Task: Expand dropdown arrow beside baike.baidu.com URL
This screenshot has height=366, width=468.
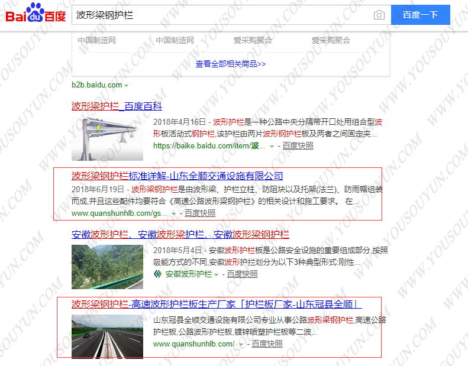Action: pyautogui.click(x=272, y=147)
